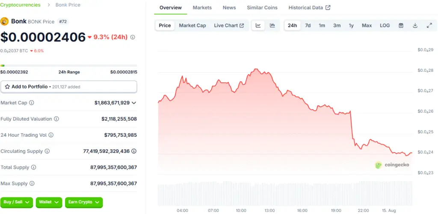Open the Buy / Sell dropdown
This screenshot has height=214, width=438.
17,202
